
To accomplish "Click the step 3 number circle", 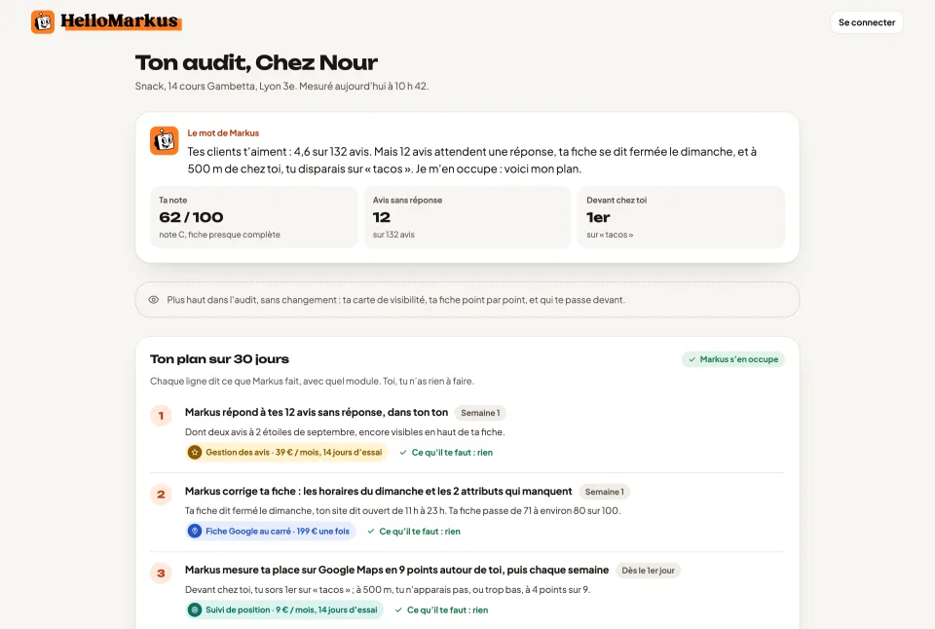I will click(x=161, y=573).
